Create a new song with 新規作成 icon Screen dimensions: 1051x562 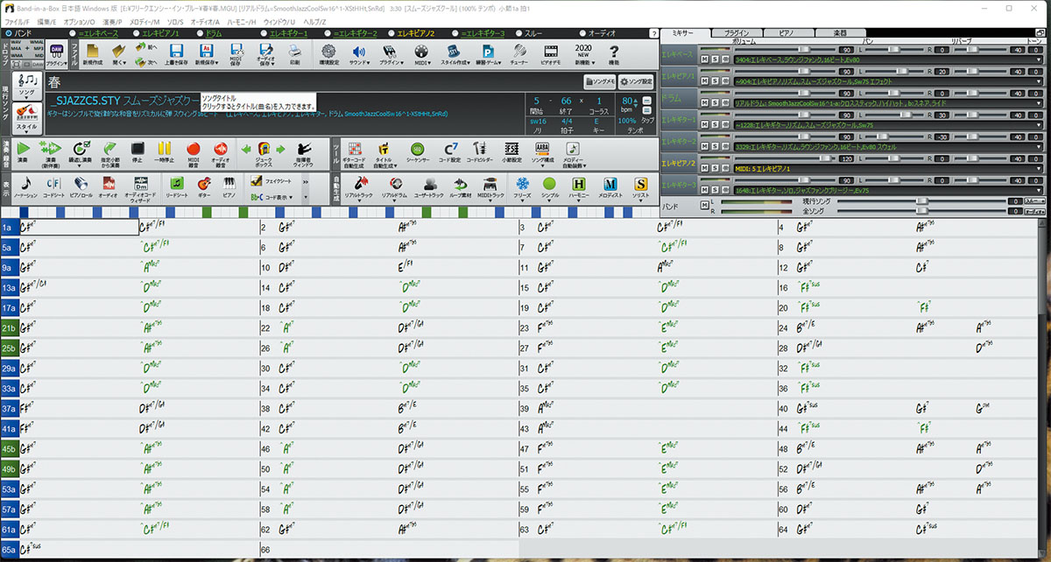tap(93, 54)
